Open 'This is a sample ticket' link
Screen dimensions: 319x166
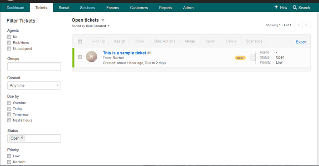[124, 53]
